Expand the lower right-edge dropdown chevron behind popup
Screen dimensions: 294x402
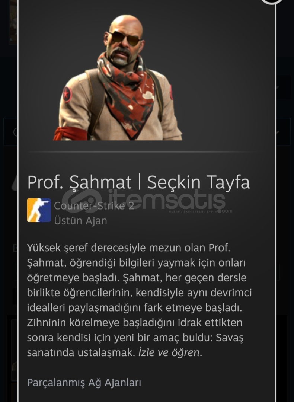277,132
